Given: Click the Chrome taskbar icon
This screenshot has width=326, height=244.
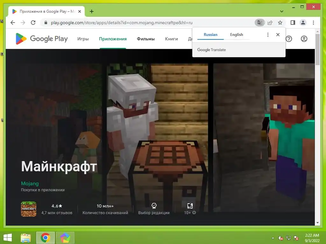Looking at the screenshot, I should coord(45,238).
